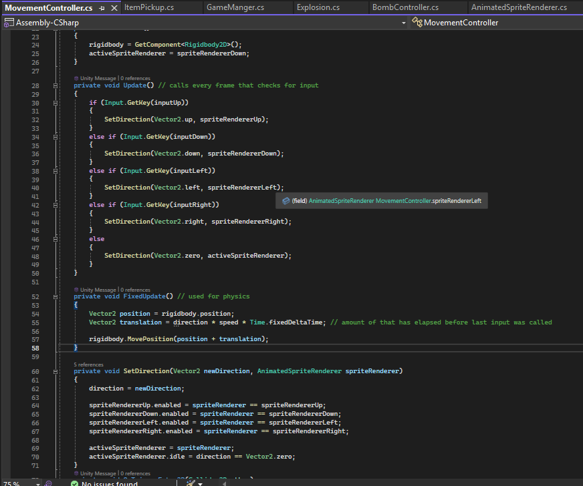Click the Assembly-CSharp project icon
583x486 pixels.
(8, 23)
